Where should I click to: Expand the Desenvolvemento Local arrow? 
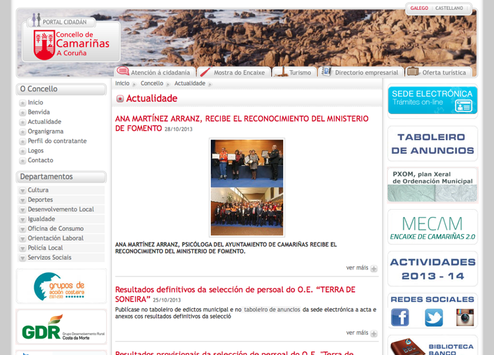22,210
